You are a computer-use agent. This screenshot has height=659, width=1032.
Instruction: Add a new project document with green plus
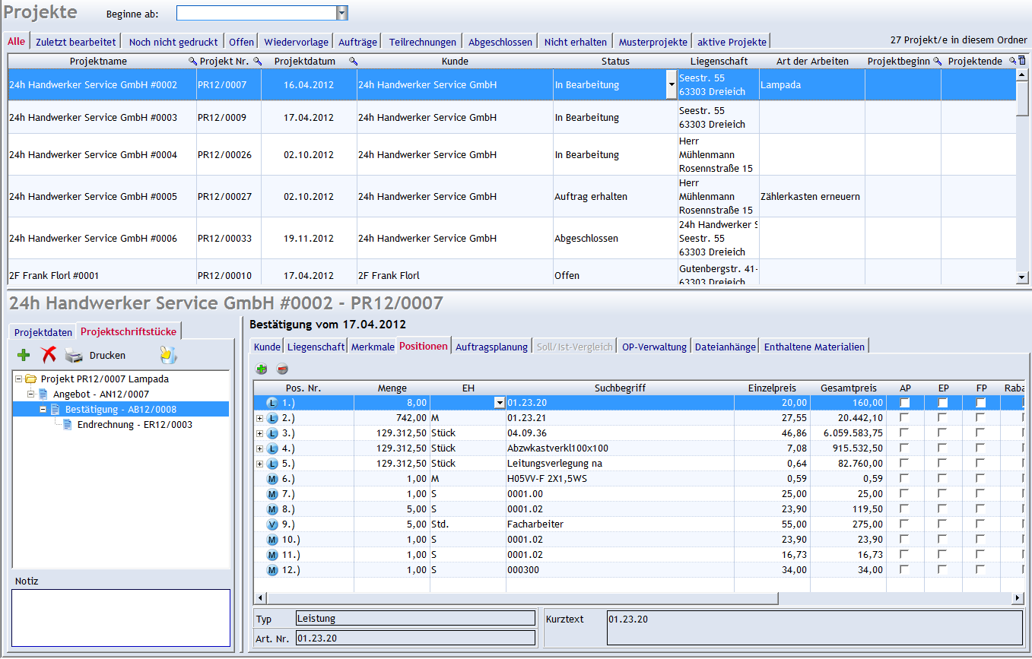(x=24, y=355)
